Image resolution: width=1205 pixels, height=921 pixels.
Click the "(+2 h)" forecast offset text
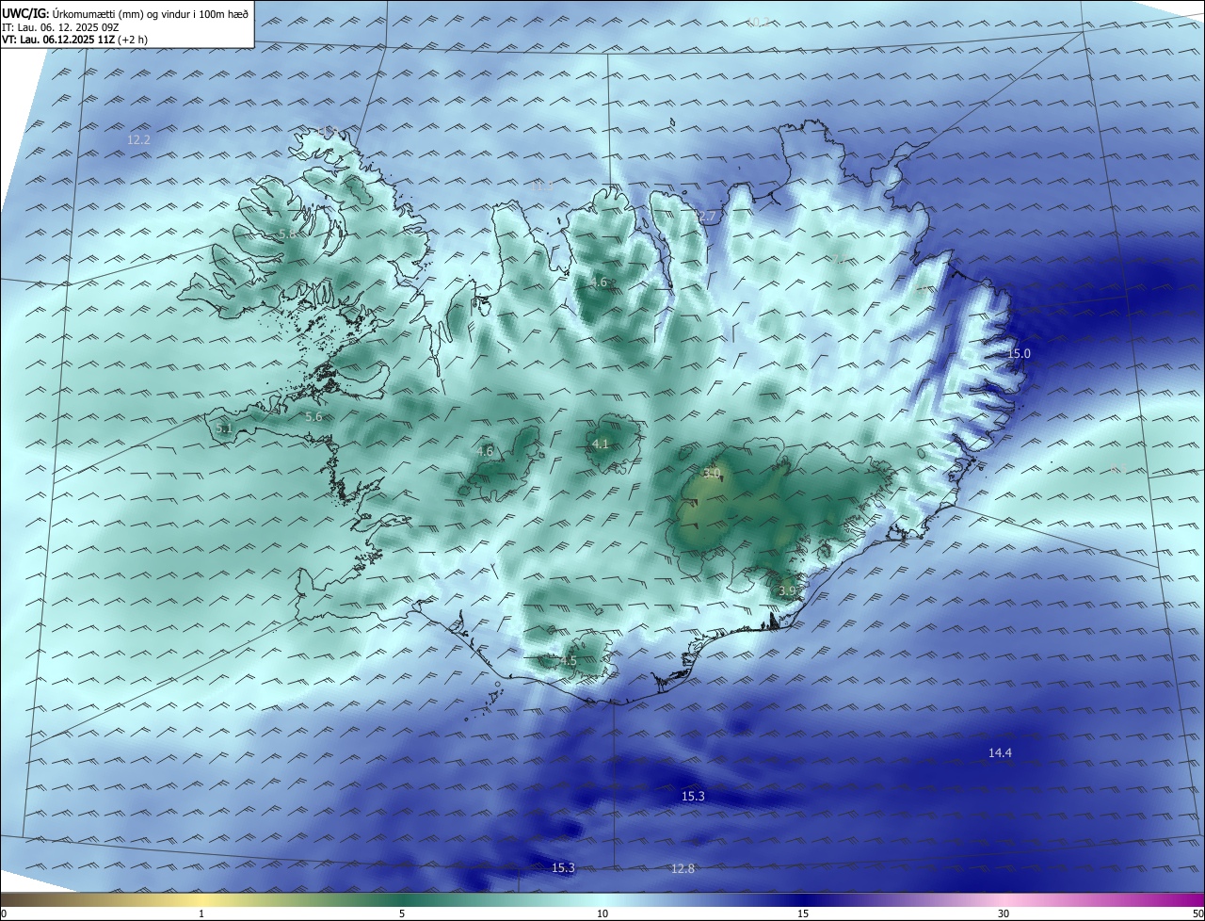pyautogui.click(x=133, y=40)
